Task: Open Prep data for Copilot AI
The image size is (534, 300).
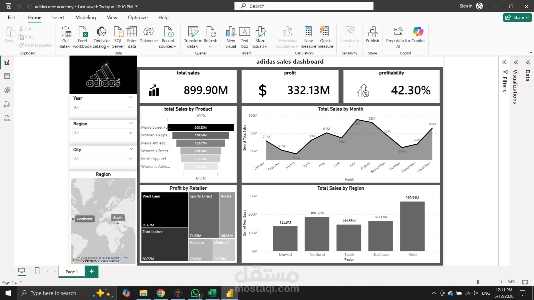Action: click(x=398, y=37)
